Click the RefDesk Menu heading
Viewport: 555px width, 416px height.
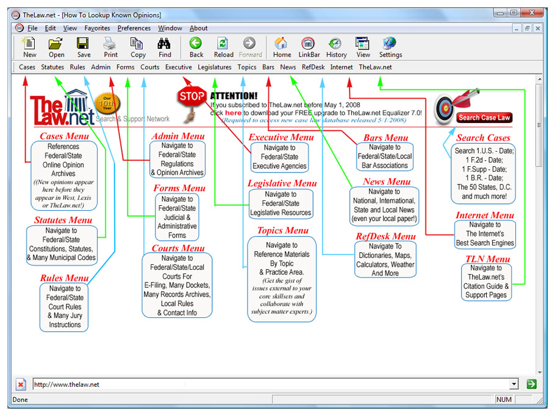(x=385, y=236)
